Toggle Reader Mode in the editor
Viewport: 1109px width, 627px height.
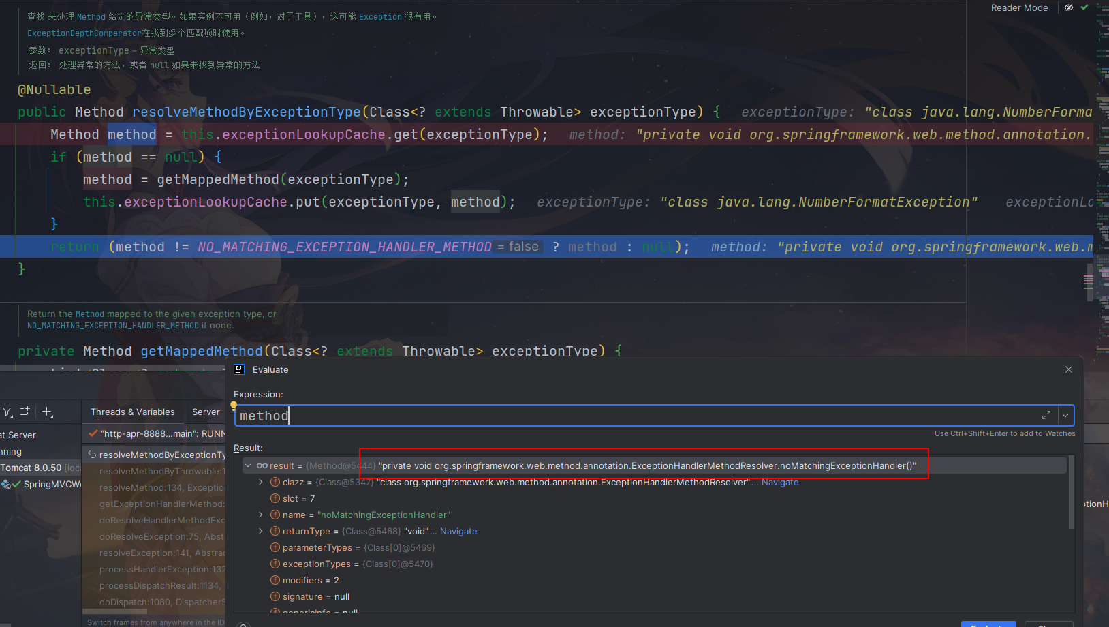click(x=1019, y=7)
